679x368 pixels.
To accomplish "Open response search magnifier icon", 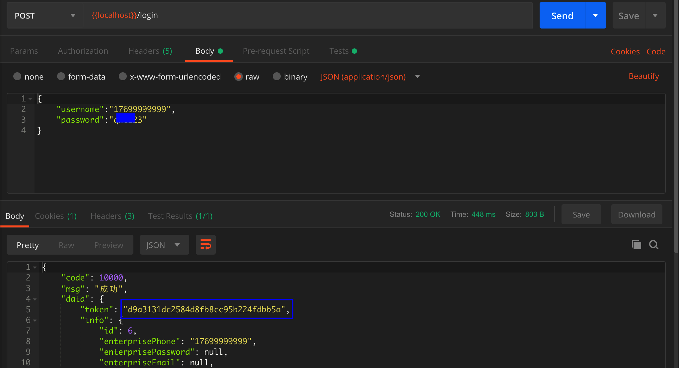I will (654, 245).
